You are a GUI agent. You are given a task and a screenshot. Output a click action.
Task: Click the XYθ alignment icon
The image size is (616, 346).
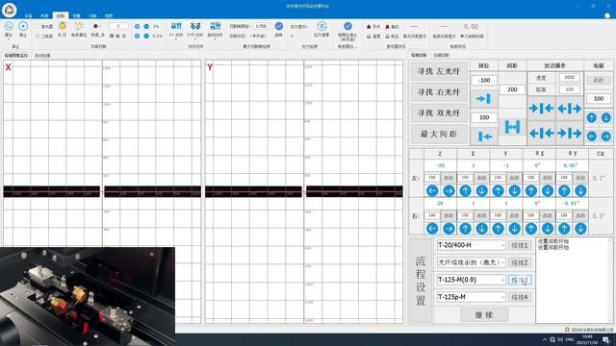click(x=195, y=26)
